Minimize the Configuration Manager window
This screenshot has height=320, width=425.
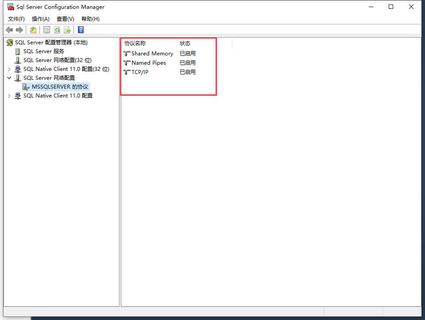(371, 7)
